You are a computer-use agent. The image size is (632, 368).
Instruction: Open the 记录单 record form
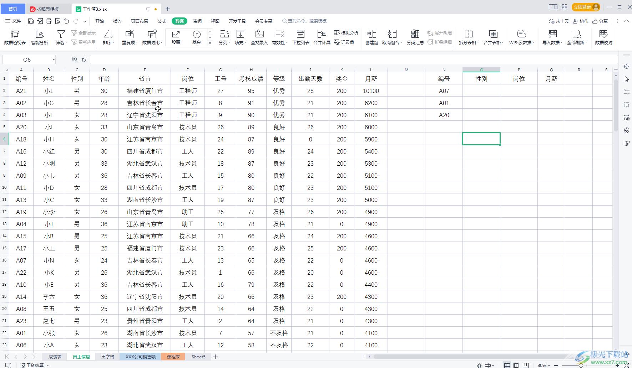coord(344,42)
